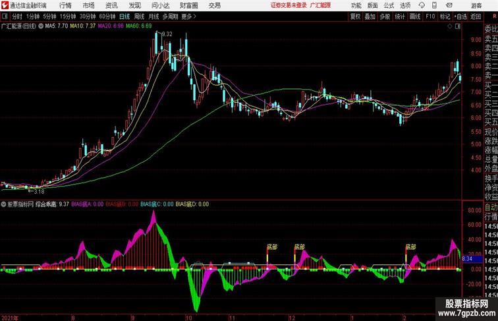
Task: Click the 统计 statistics button
Action: click(x=400, y=16)
